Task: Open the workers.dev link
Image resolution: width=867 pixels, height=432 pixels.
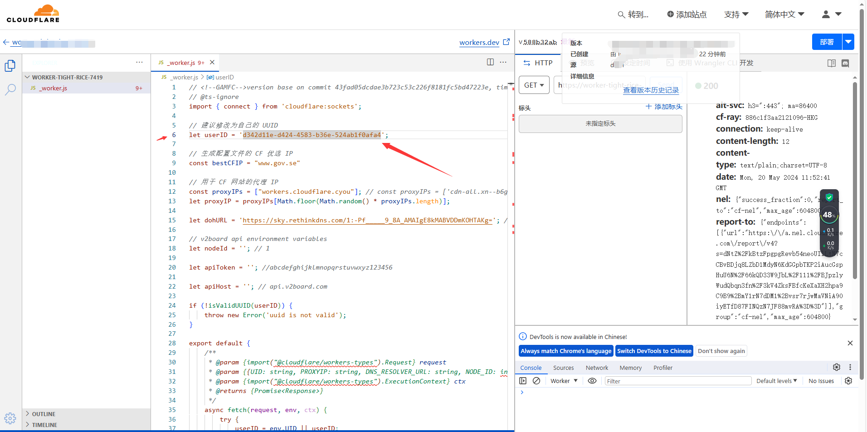Action: 479,42
